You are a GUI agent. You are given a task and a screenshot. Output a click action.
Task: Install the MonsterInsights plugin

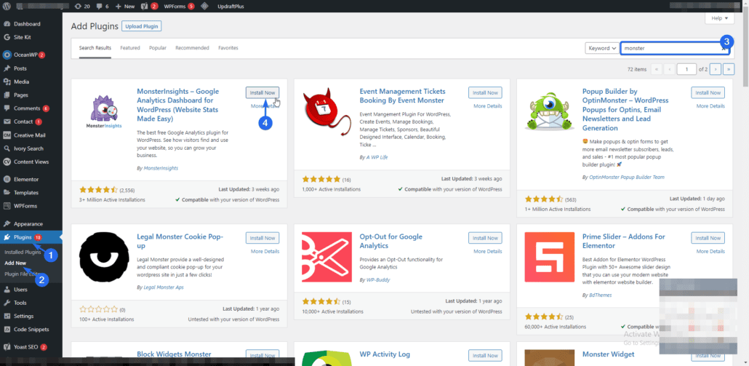click(263, 92)
